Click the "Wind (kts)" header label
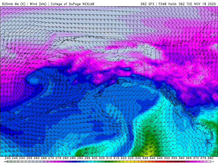 pyautogui.click(x=38, y=4)
